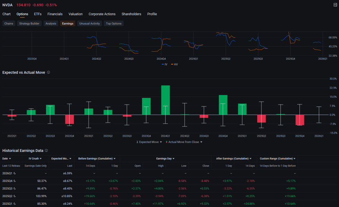Image resolution: width=339 pixels, height=207 pixels.
Task: Click the info icon next to Expected vs Actual Move
Action: pyautogui.click(x=48, y=72)
